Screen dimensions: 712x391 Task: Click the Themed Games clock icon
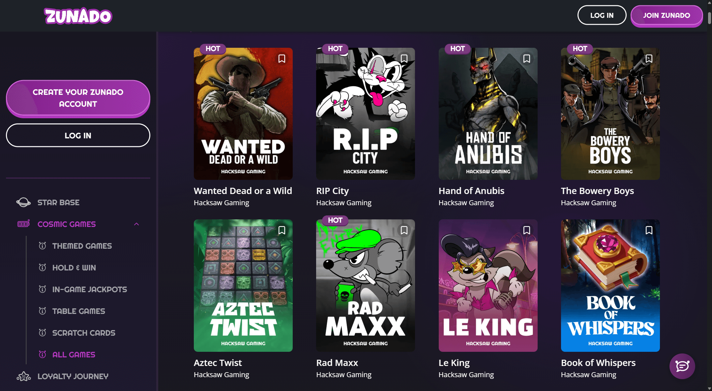click(43, 246)
